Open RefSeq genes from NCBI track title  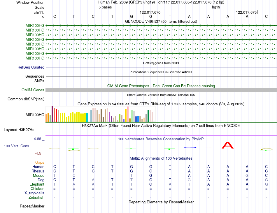point(161,63)
